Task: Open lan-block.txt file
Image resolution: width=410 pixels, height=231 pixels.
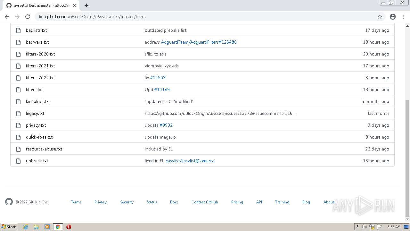Action: [38, 101]
